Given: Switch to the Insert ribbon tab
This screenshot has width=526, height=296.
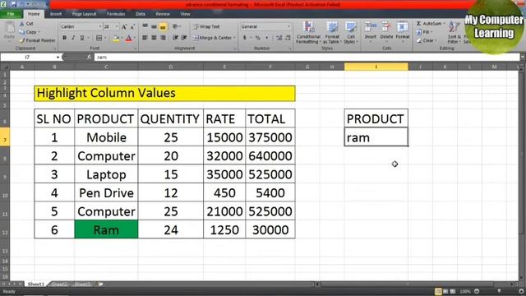Looking at the screenshot, I should pos(56,14).
